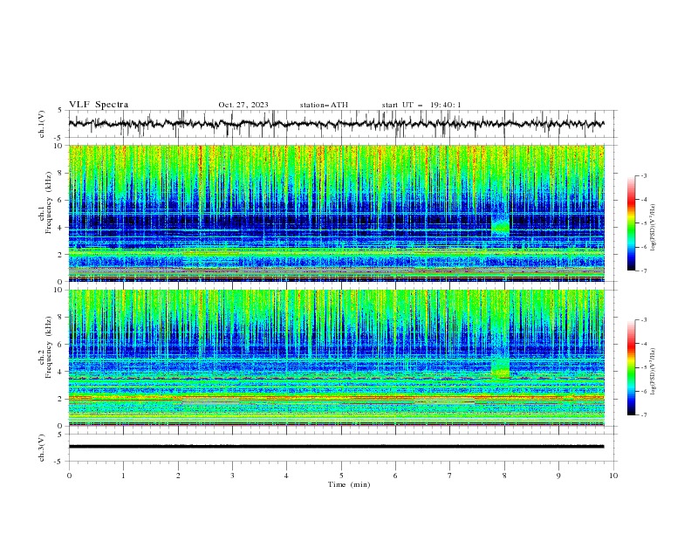Click the ch.2 'Frequency (kHz)' axis label
The height and width of the screenshot is (534, 691).
tap(48, 347)
